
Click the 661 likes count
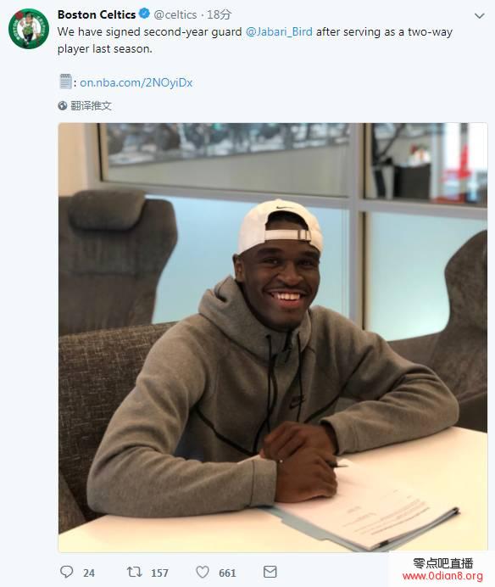pos(227,573)
